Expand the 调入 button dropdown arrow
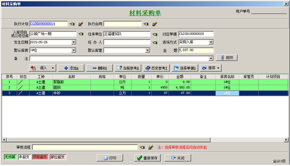 [x=53, y=68]
